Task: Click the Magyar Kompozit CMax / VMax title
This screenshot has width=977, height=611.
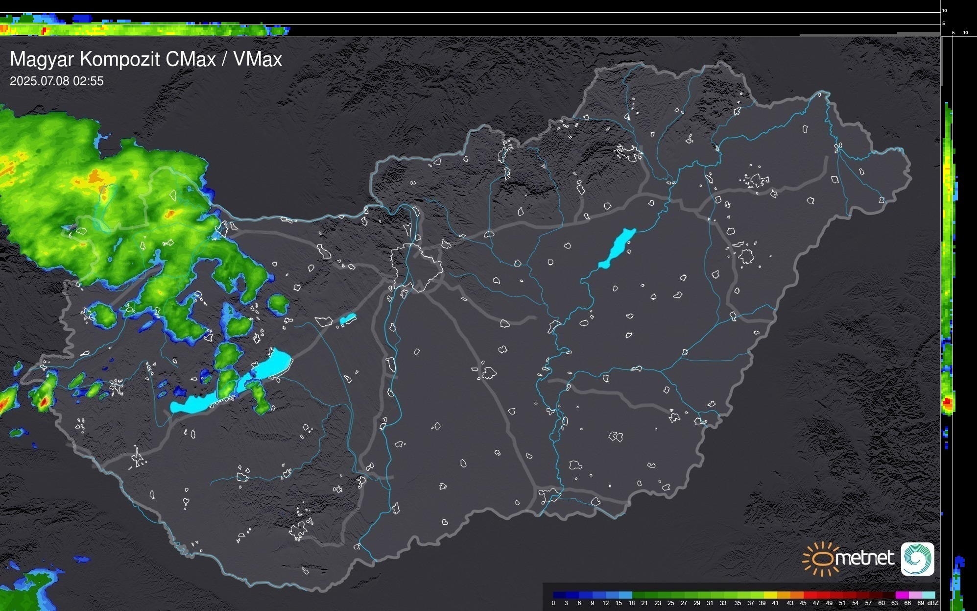Action: 146,59
